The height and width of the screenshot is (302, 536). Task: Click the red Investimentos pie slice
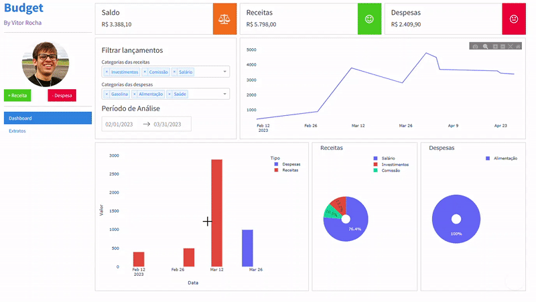coord(340,205)
